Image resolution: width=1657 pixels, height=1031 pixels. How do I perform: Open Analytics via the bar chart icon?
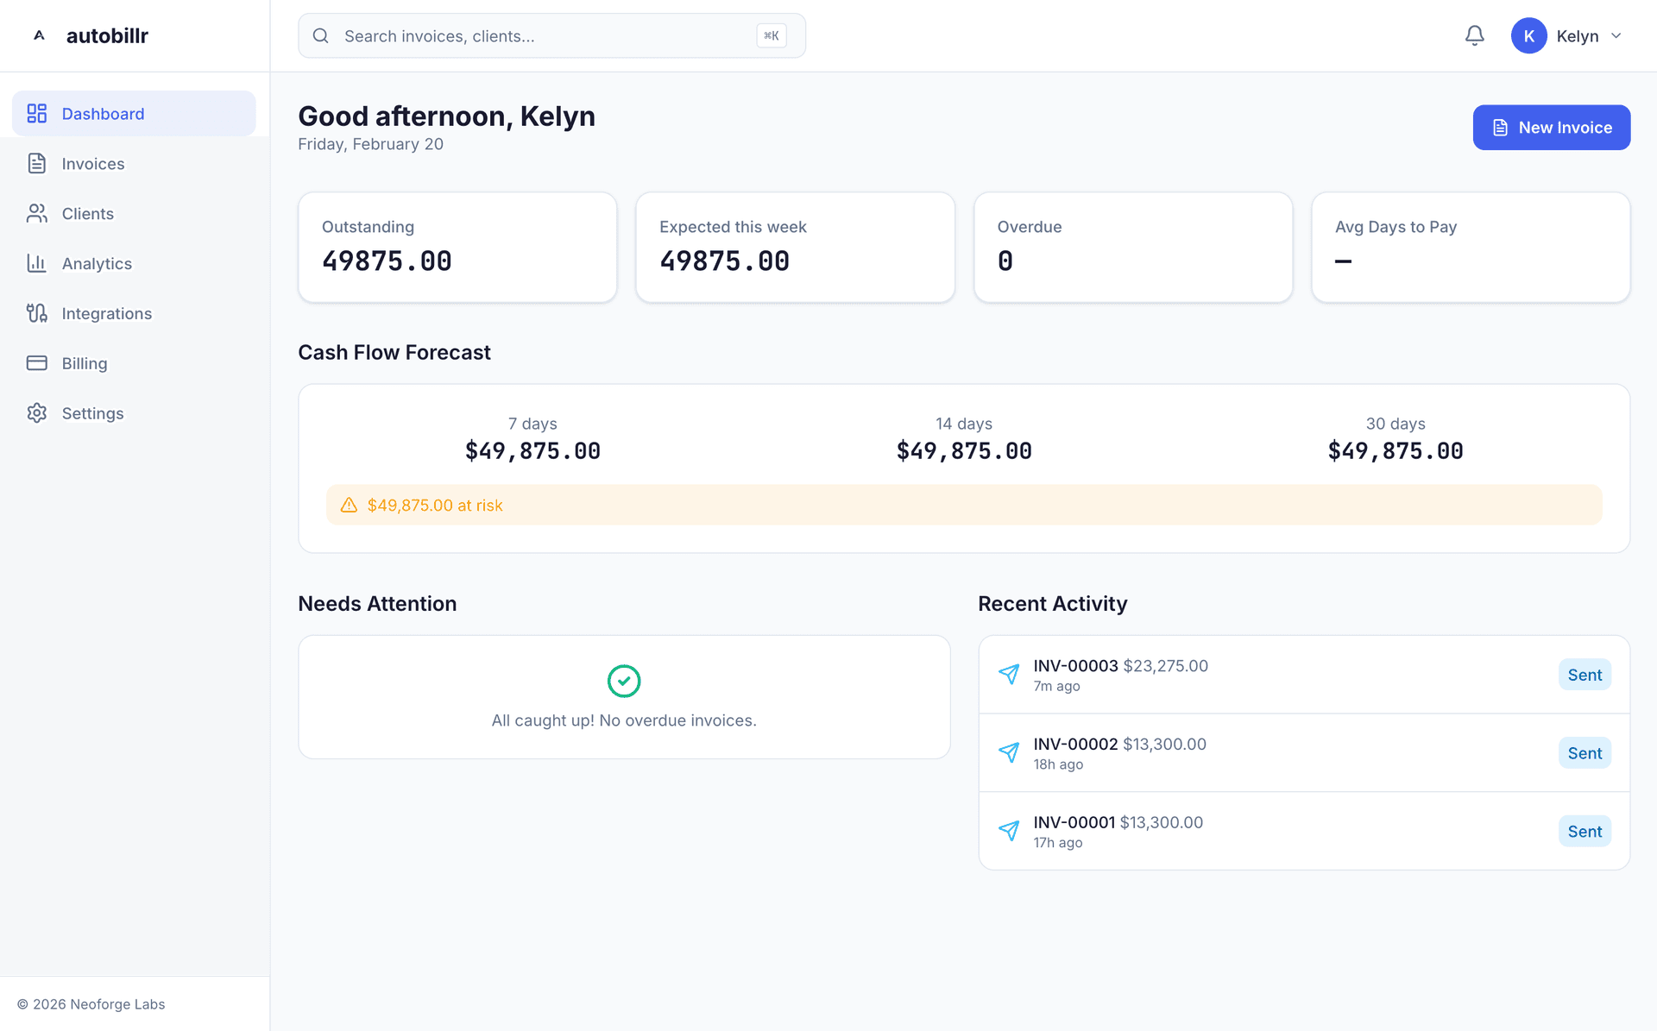pos(37,263)
